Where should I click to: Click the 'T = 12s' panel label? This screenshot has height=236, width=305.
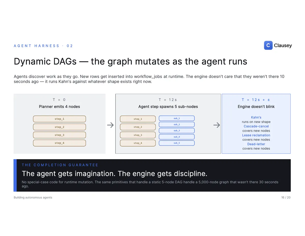point(168,100)
